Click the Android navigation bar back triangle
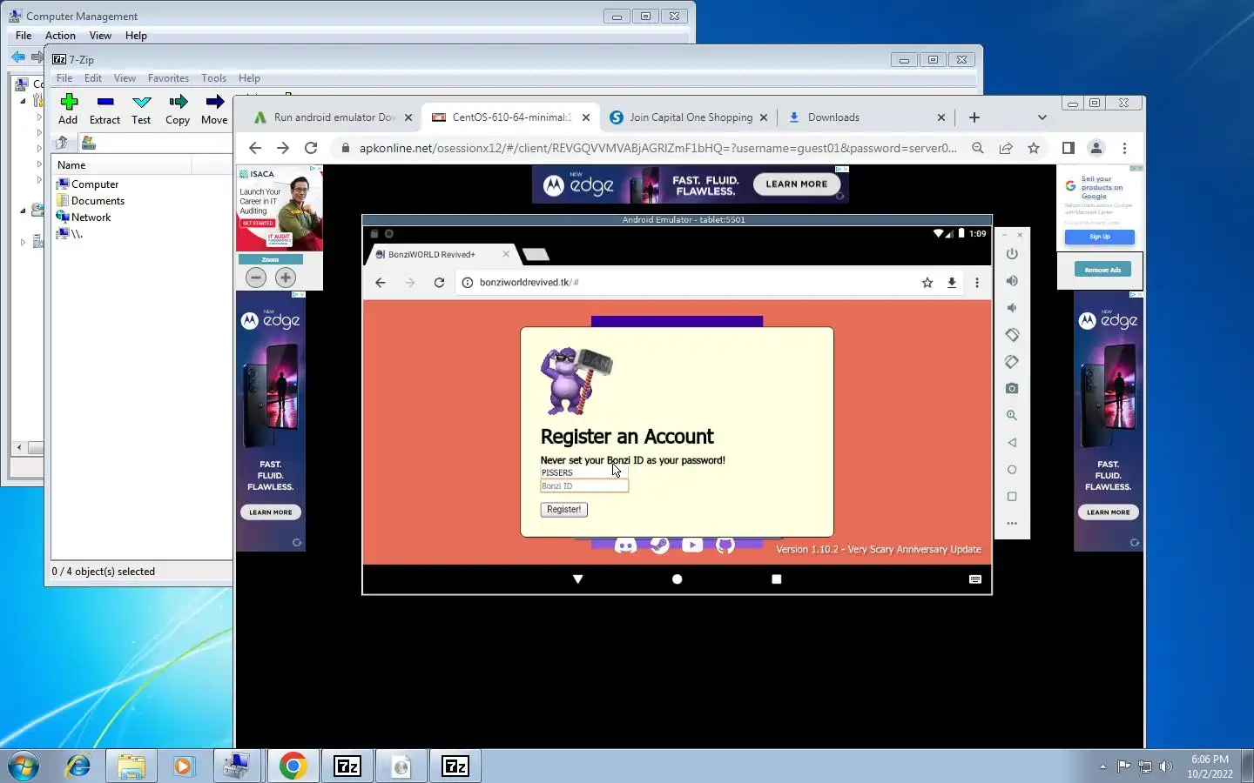The image size is (1254, 783). coord(577,579)
